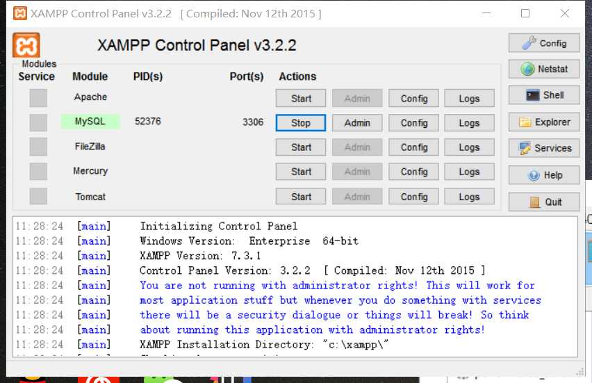This screenshot has height=383, width=592.
Task: Click the 'Module' column header
Action: 90,76
